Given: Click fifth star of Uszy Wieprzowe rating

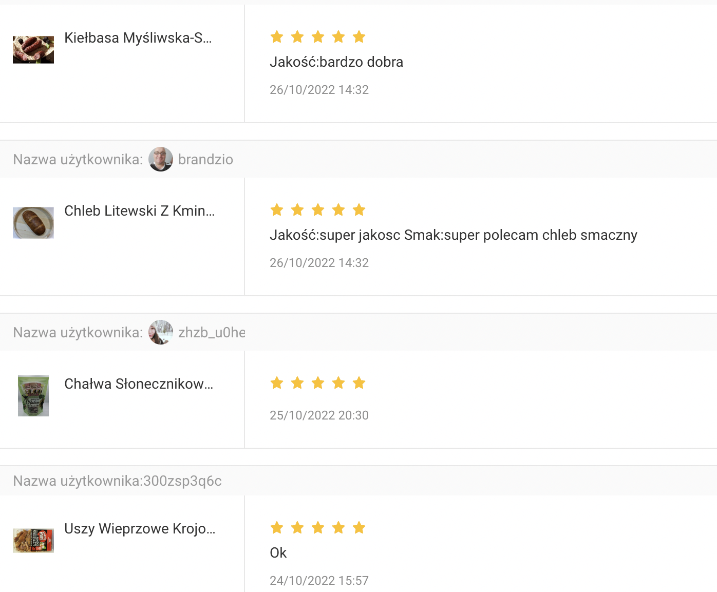Looking at the screenshot, I should point(359,527).
